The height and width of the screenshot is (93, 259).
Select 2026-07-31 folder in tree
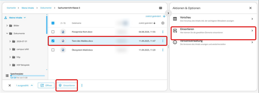click(22, 41)
